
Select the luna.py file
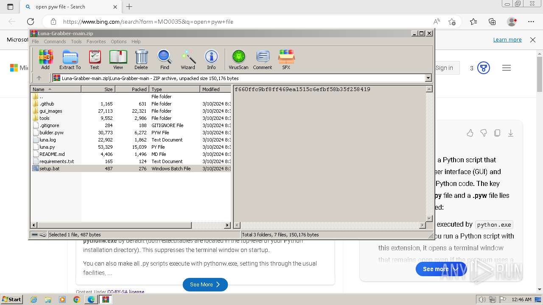click(x=131, y=147)
